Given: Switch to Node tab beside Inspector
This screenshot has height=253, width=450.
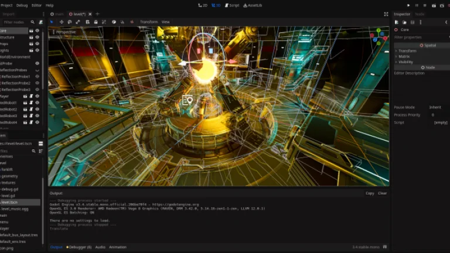Looking at the screenshot, I should (420, 14).
